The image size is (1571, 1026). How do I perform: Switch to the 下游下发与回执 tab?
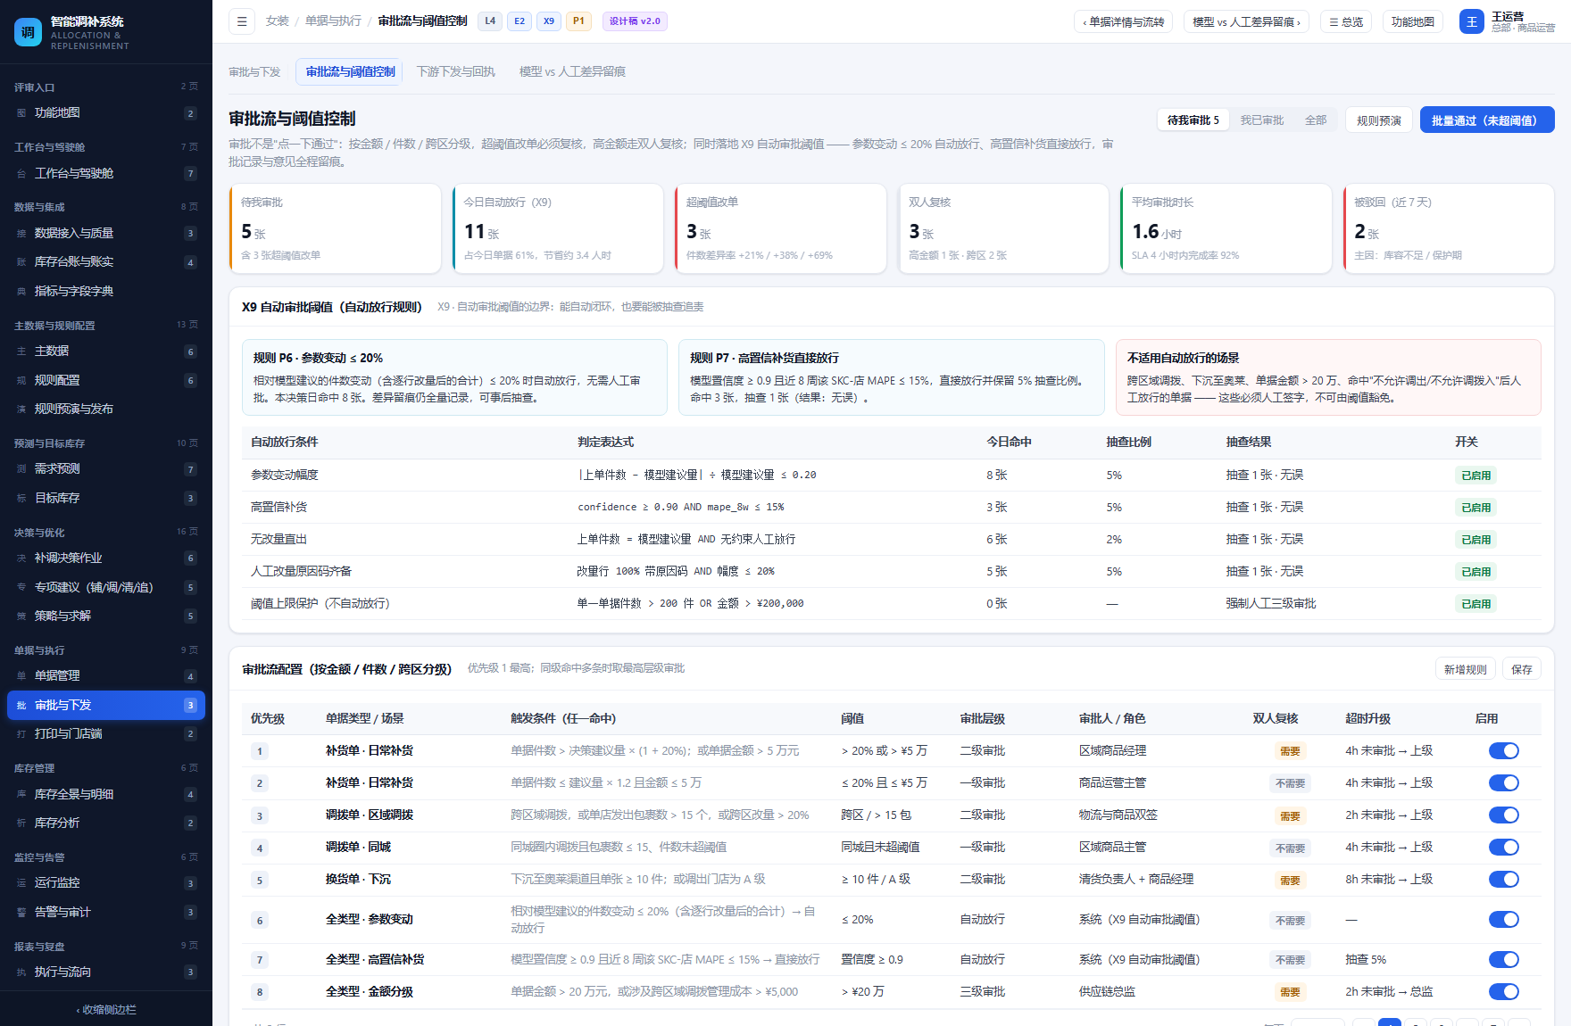coord(455,71)
